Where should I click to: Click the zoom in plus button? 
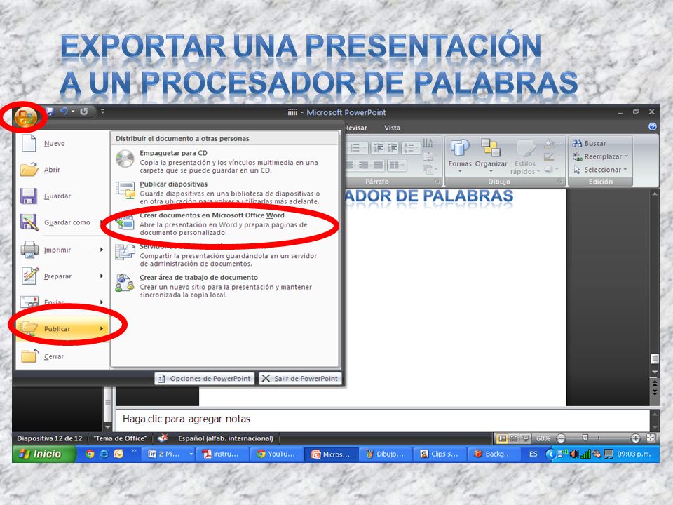click(x=636, y=438)
